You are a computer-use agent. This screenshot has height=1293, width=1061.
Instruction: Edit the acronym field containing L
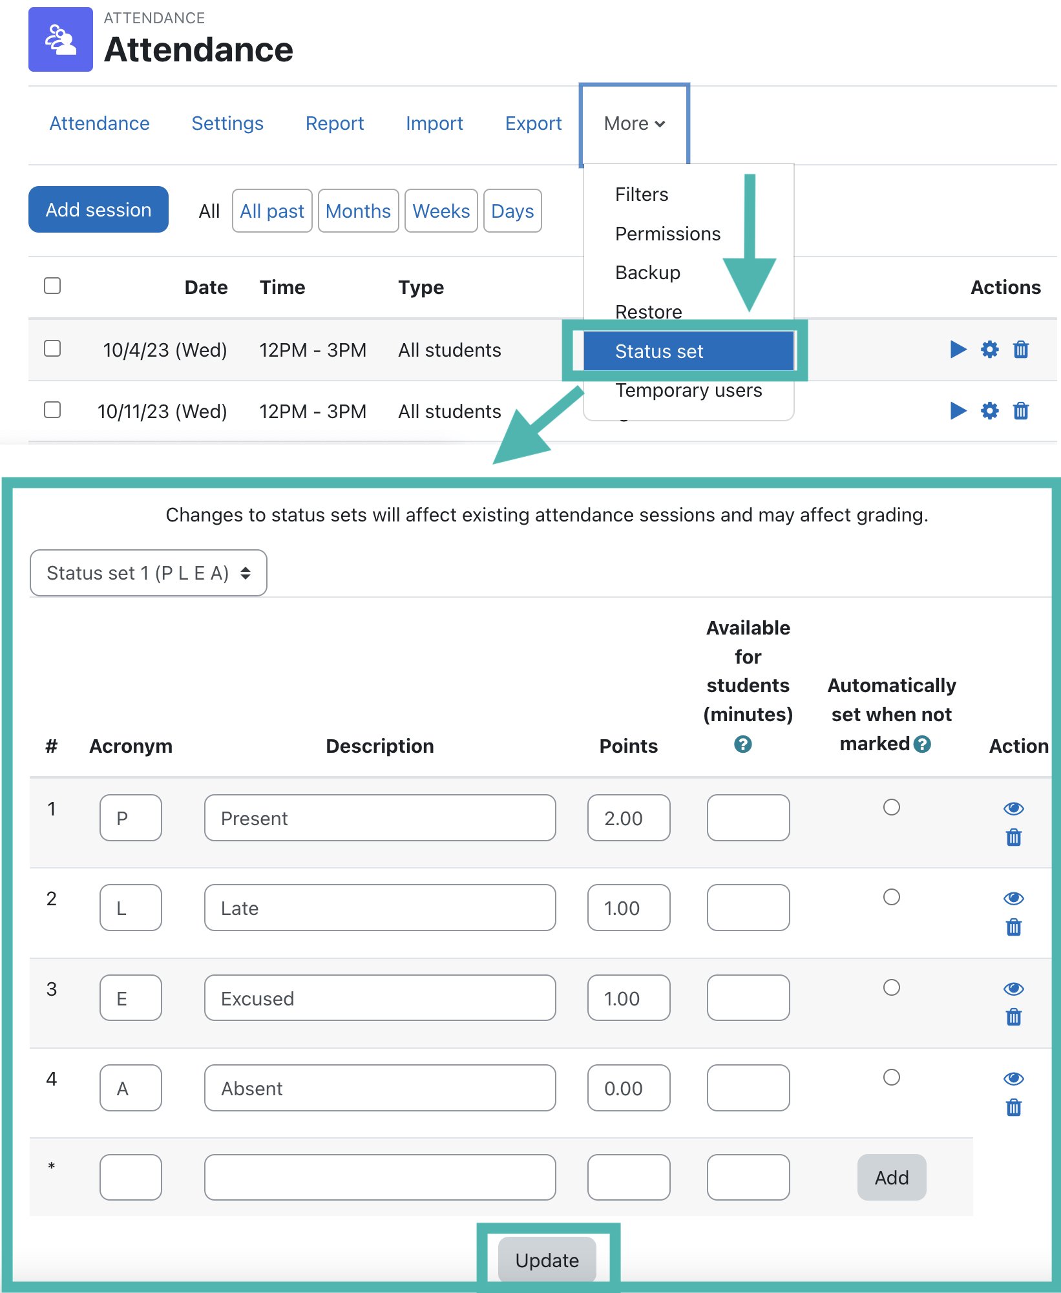coord(131,907)
